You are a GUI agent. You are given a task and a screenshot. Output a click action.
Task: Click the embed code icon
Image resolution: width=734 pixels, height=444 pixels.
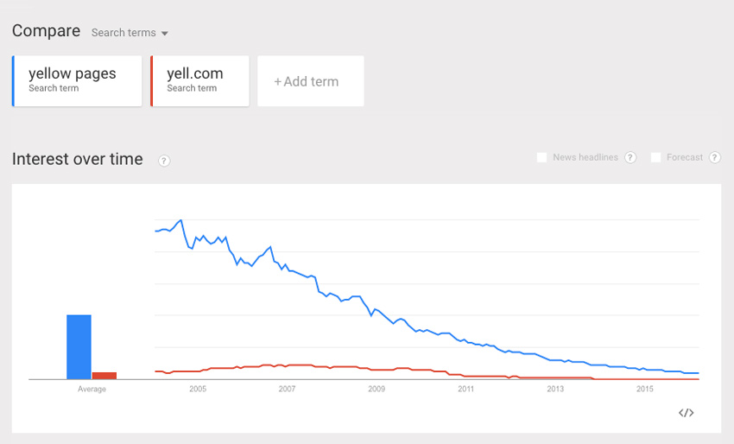coord(687,413)
